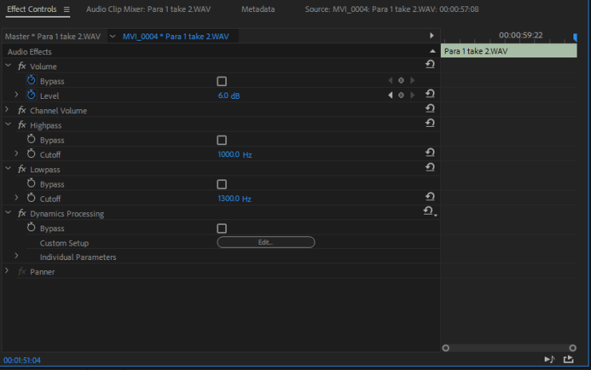Viewport: 591px width, 370px height.
Task: Expand the Panner effect
Action: (x=6, y=270)
